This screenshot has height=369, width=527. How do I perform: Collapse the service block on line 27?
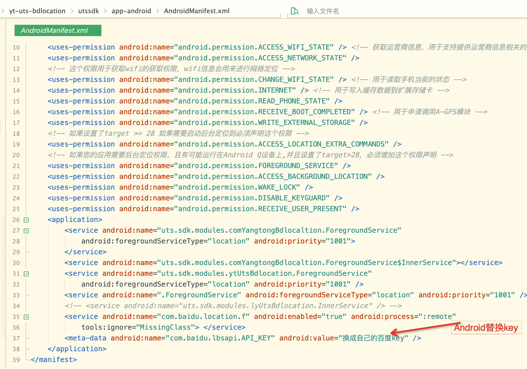(x=26, y=231)
